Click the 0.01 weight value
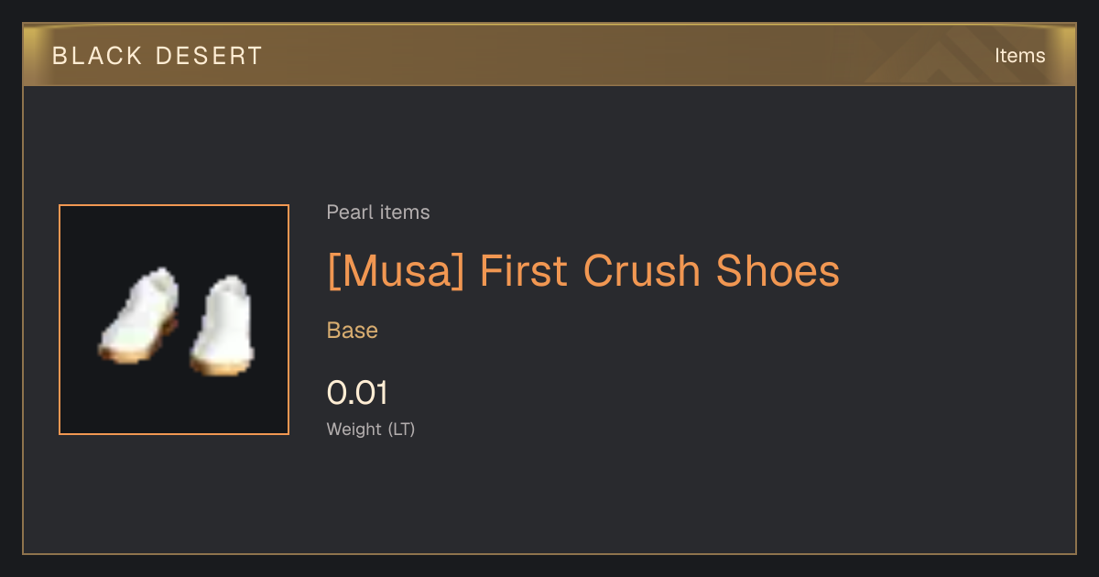Viewport: 1099px width, 577px height. click(x=357, y=393)
